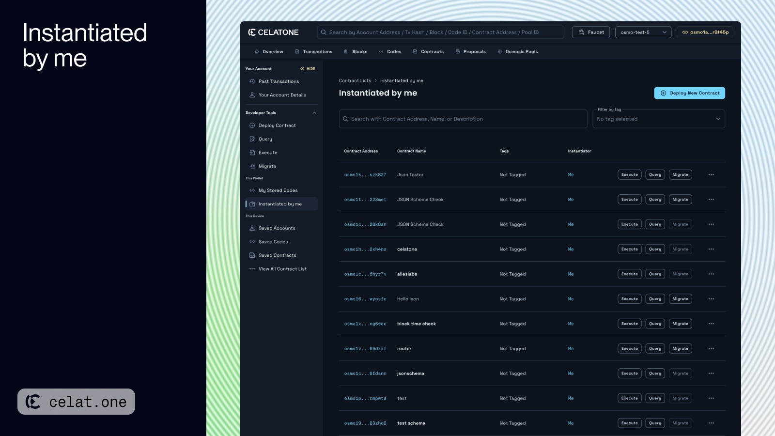Click Me instantiator link in alleslabs row
This screenshot has width=775, height=436.
tap(571, 274)
